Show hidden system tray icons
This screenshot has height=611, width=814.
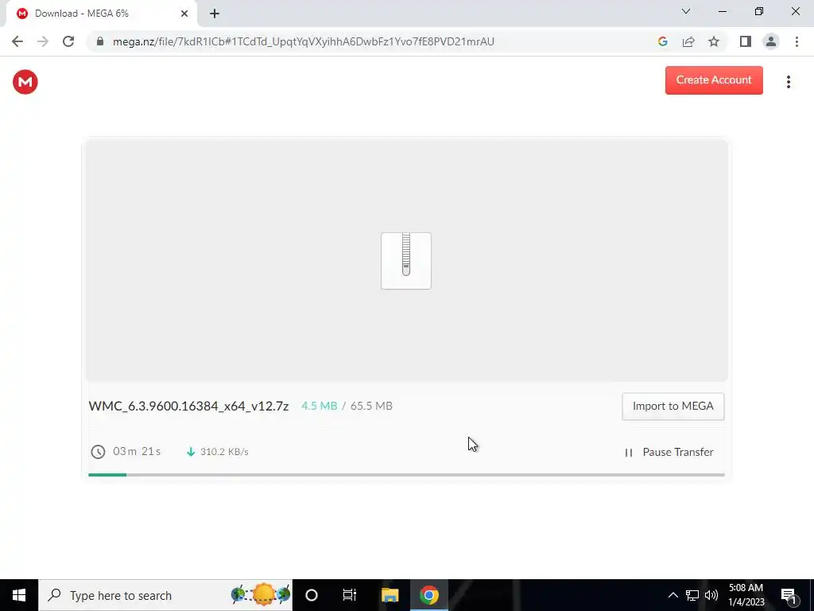[673, 595]
